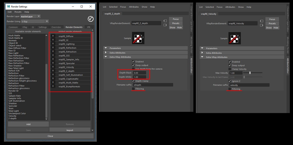The image size is (293, 145).
Task: Click the input connection icon beside vrayRE_Z_depth name
Action: [165, 21]
